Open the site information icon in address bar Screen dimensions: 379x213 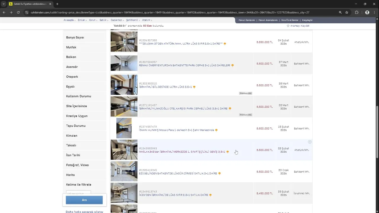click(27, 12)
